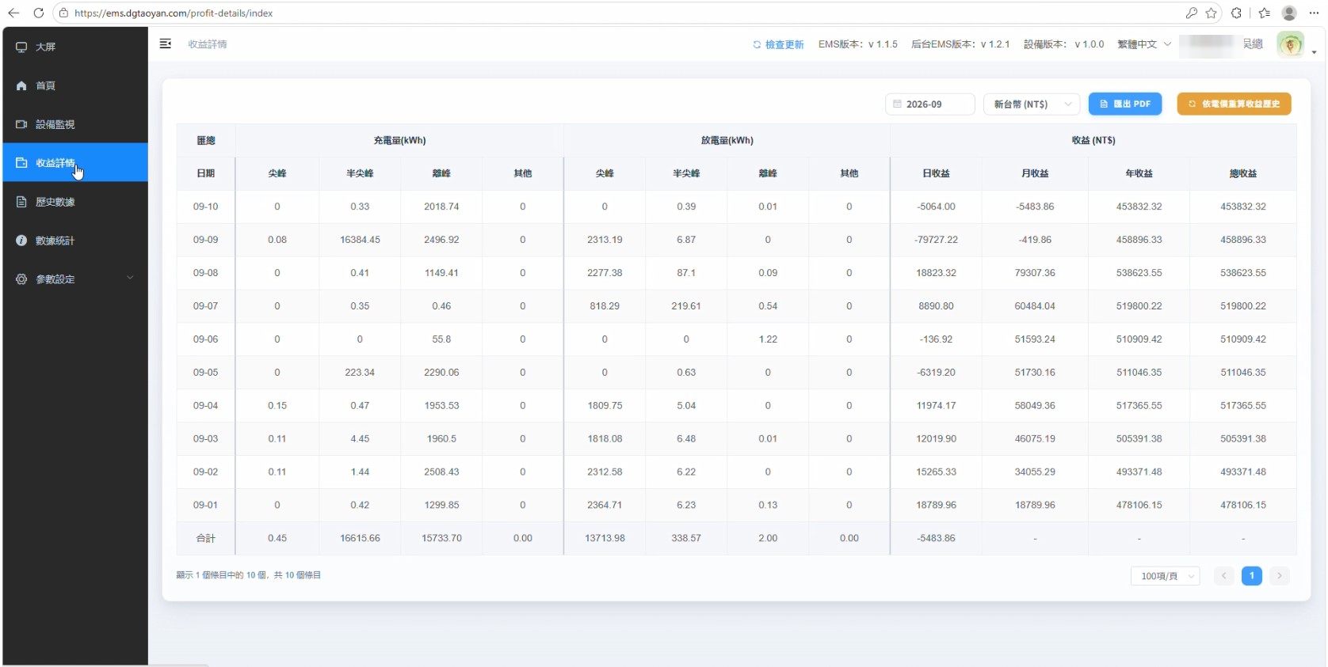Click the 09-10 date cell
This screenshot has height=667, width=1328.
(x=206, y=207)
